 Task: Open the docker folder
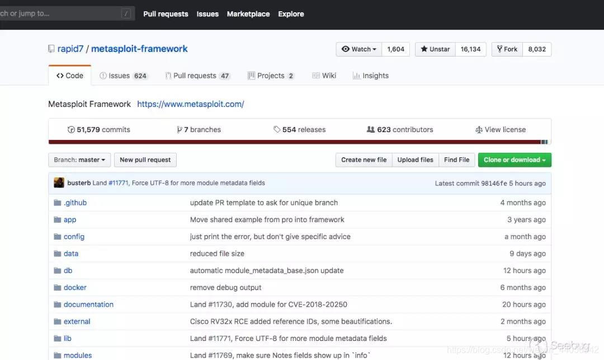pos(75,288)
